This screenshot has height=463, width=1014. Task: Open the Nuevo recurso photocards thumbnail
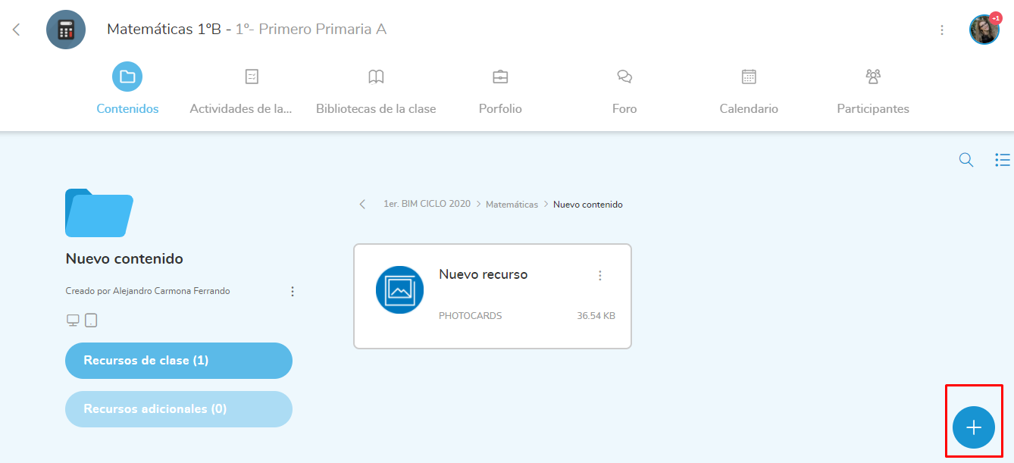pos(399,289)
